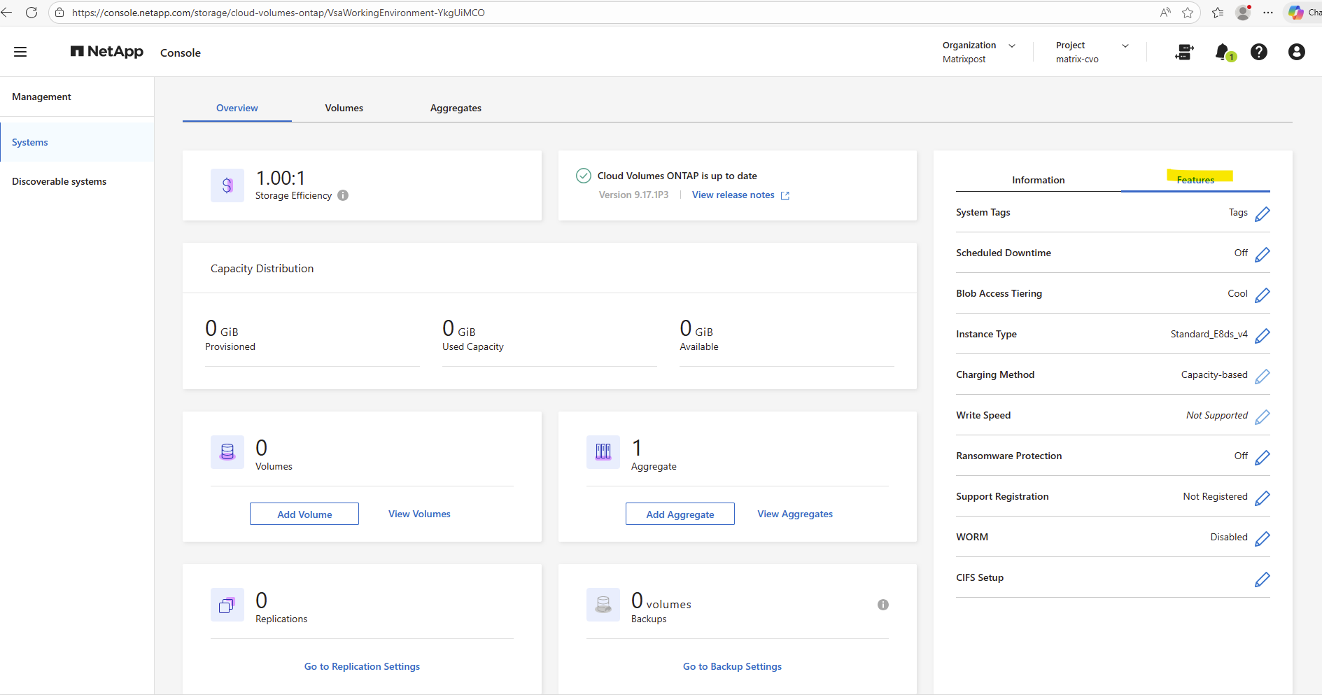
Task: Edit the WORM setting pencil icon
Action: [1262, 538]
